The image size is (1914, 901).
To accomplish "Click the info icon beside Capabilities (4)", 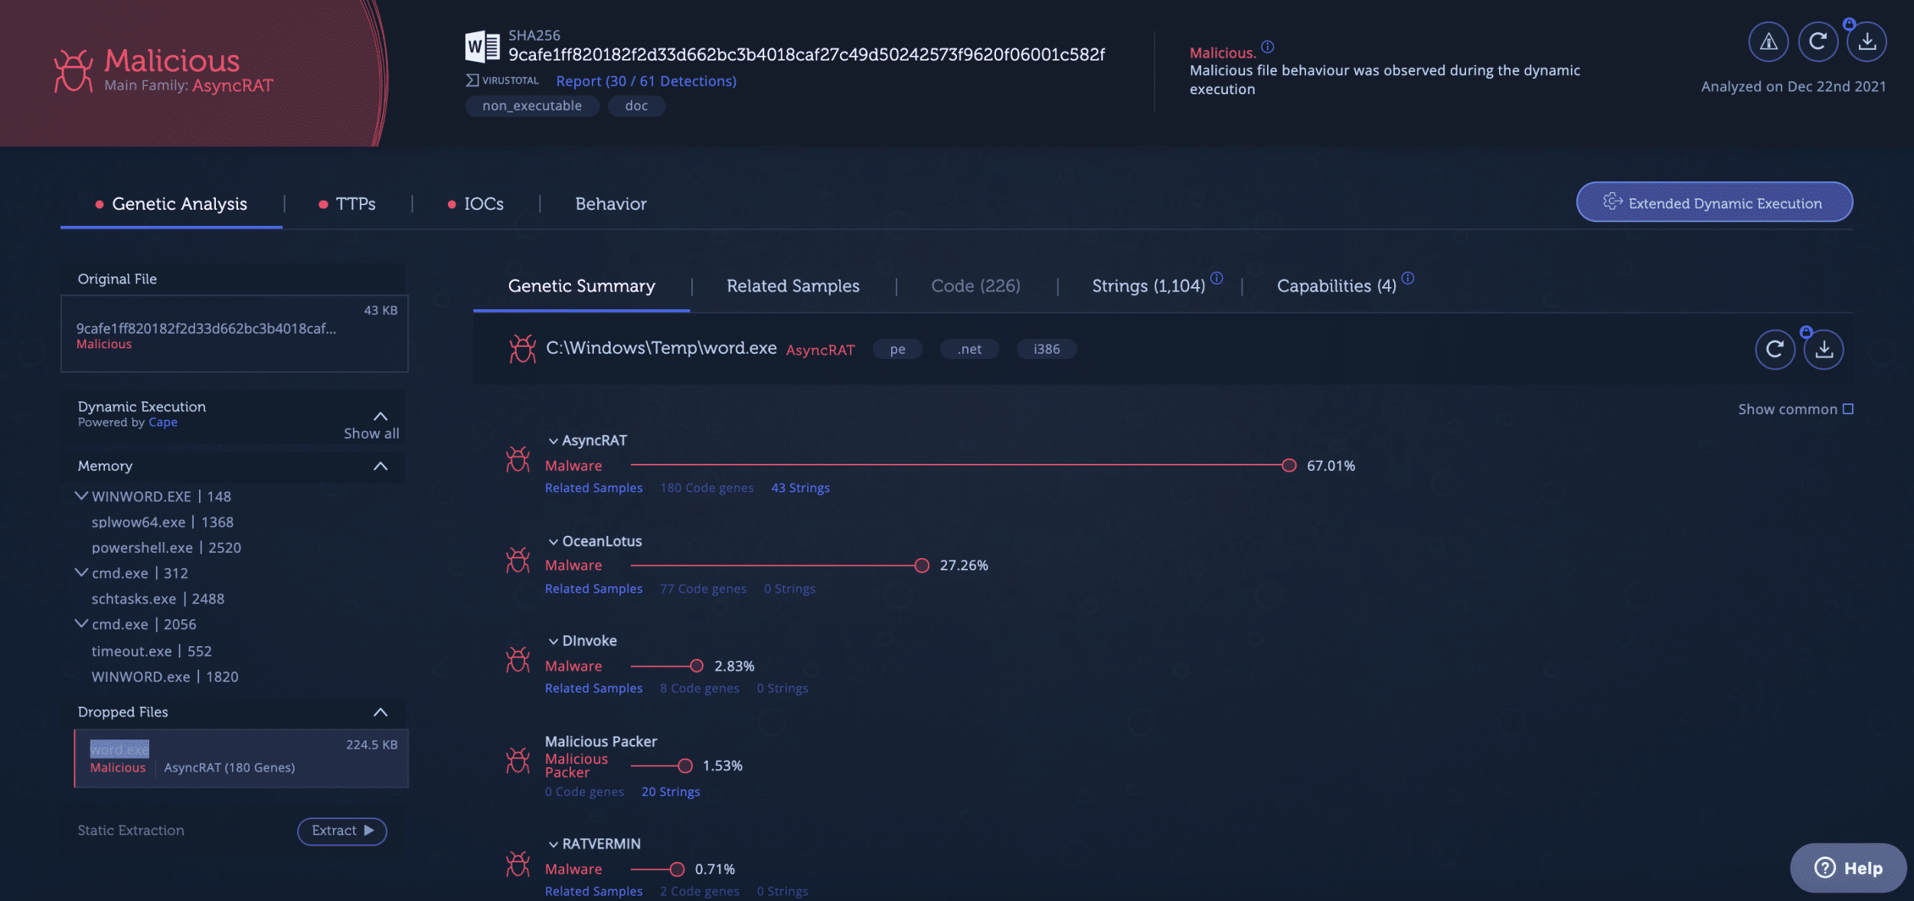I will (x=1407, y=279).
